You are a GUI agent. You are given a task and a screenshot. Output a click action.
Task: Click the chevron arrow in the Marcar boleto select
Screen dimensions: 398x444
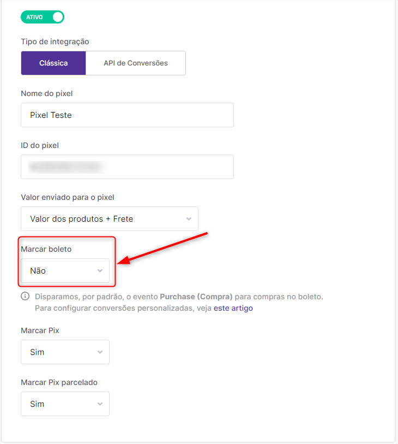pyautogui.click(x=100, y=271)
